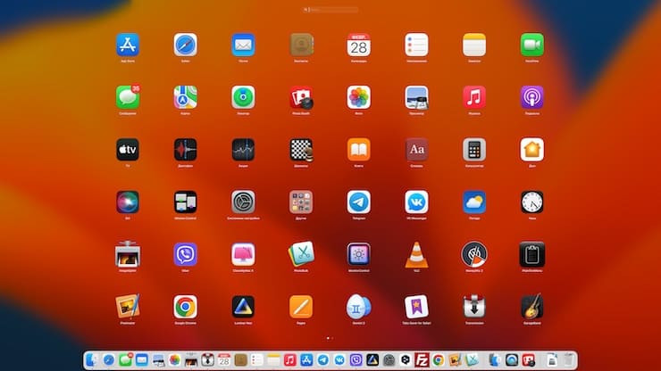Image resolution: width=661 pixels, height=371 pixels.
Task: Launch the Clock app
Action: click(532, 202)
